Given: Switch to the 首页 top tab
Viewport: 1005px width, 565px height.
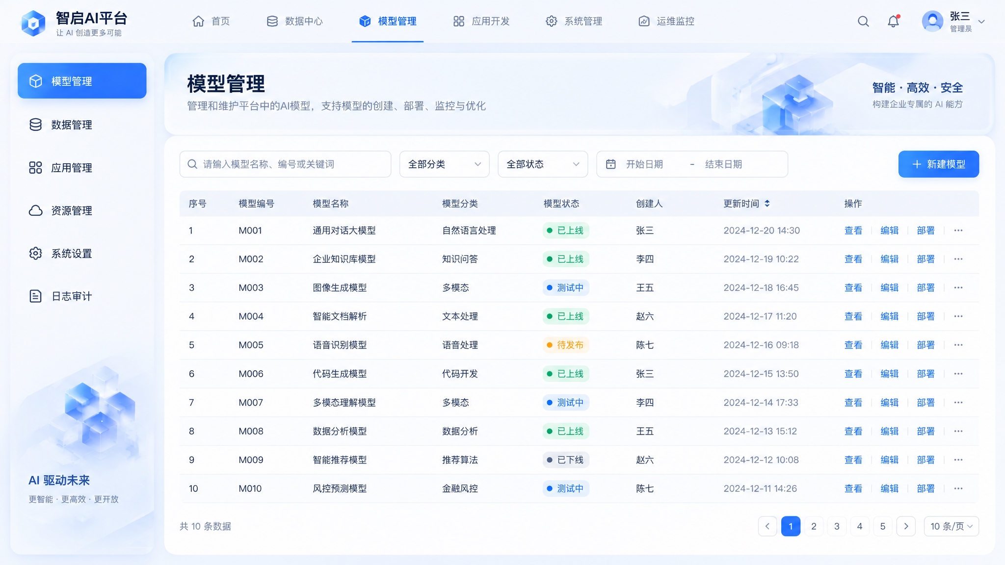Looking at the screenshot, I should tap(211, 21).
